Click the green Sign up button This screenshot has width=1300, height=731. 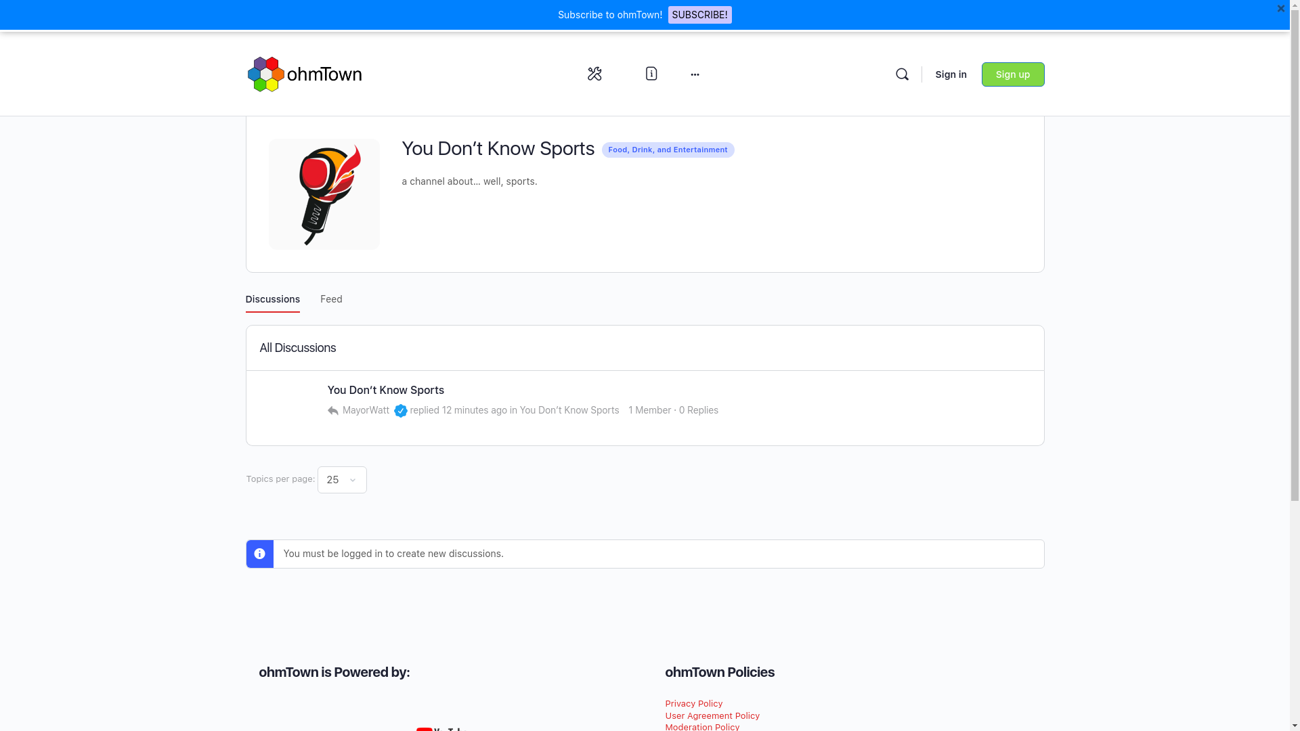click(x=1013, y=74)
